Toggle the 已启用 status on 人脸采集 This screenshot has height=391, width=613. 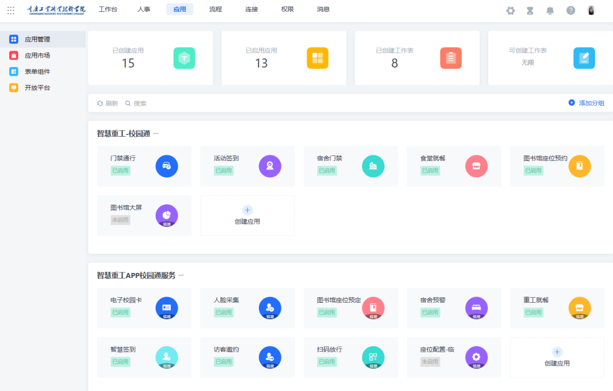223,312
